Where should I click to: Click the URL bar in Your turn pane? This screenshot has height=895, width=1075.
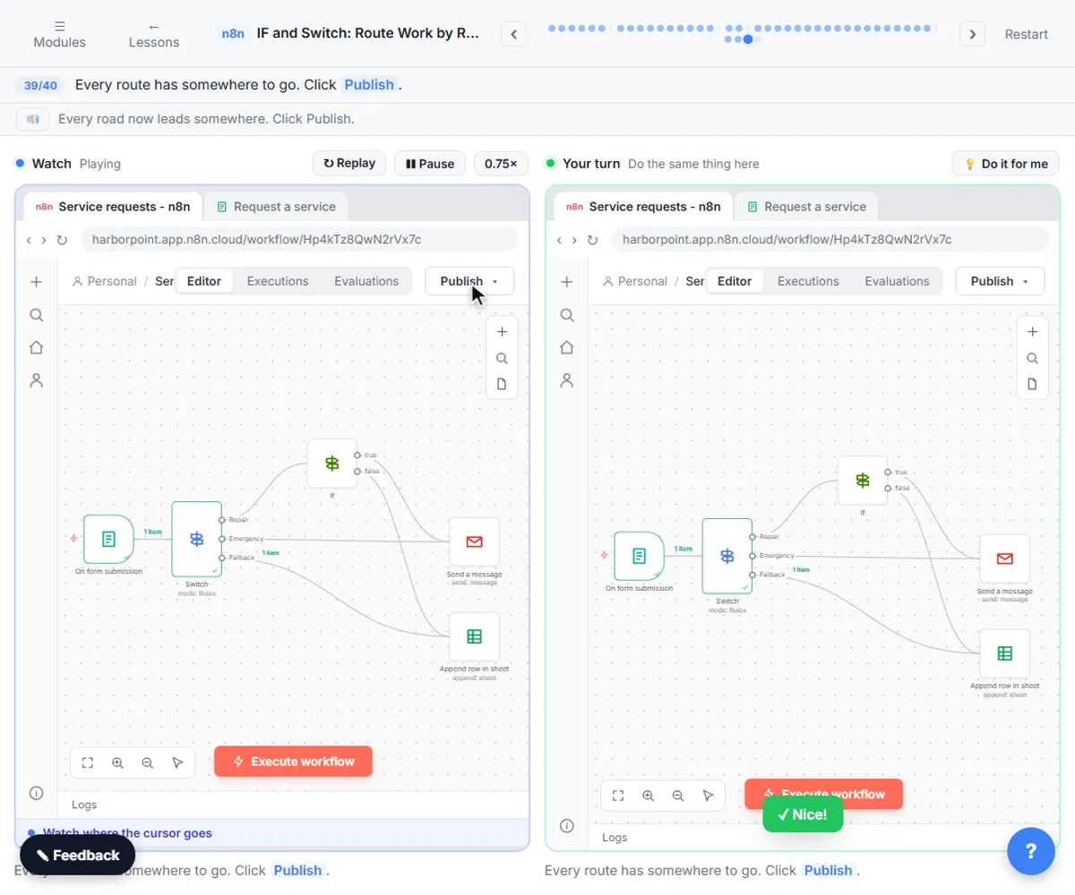(x=830, y=240)
